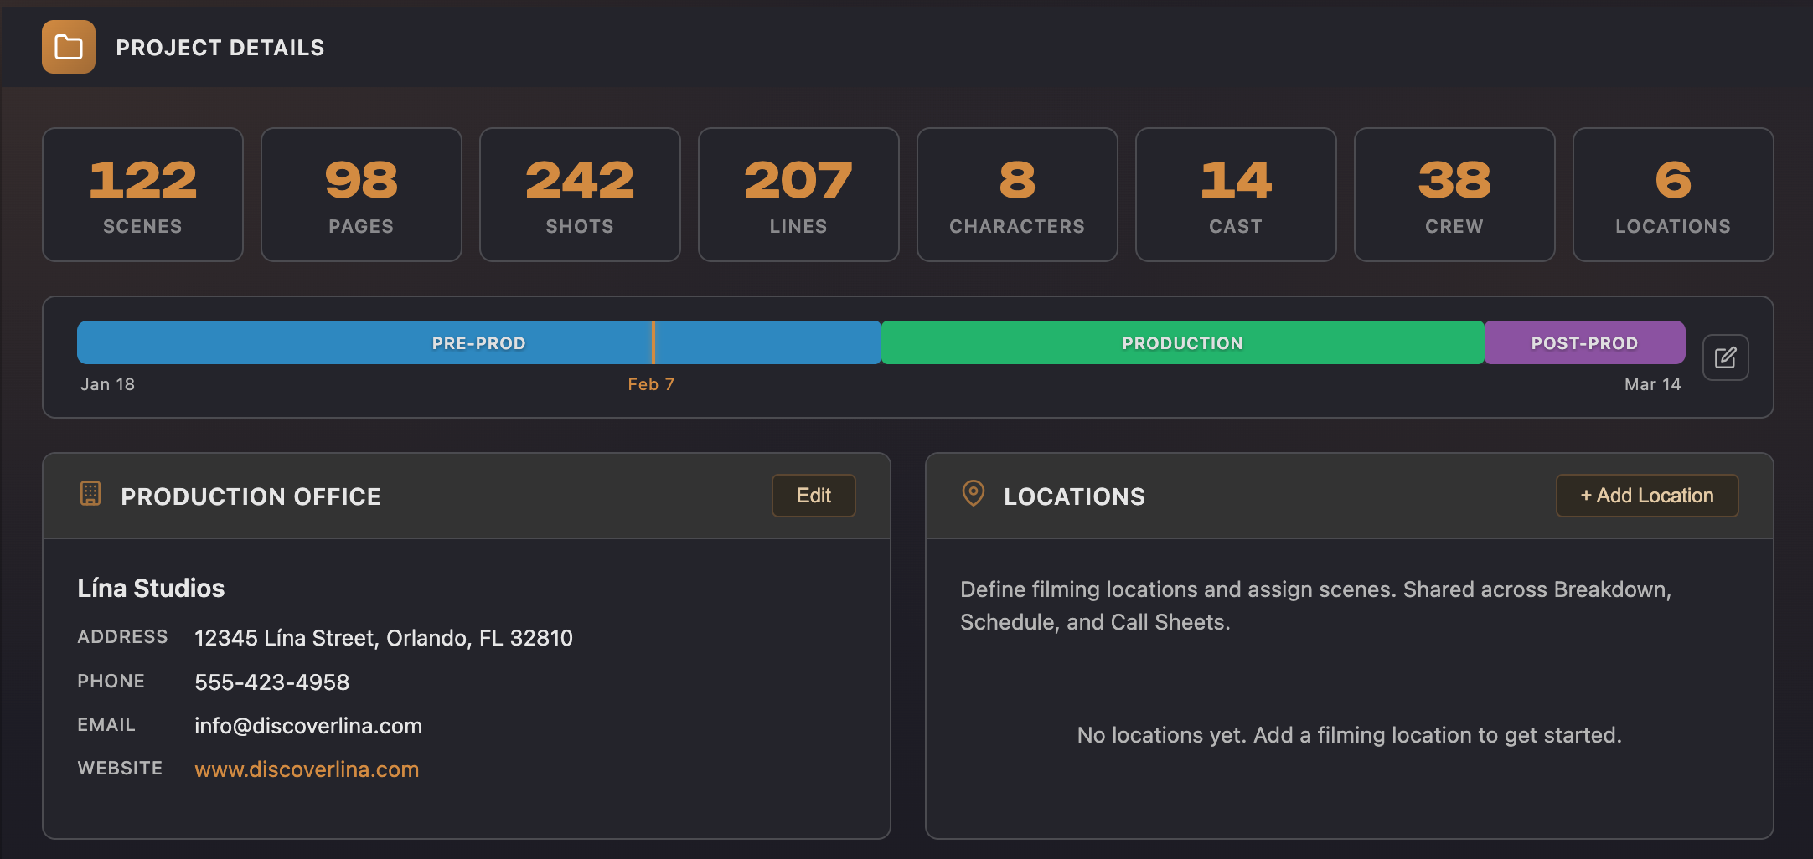Screen dimensions: 1813x859
Task: Open the www.discoverlina.com website link
Action: (307, 769)
